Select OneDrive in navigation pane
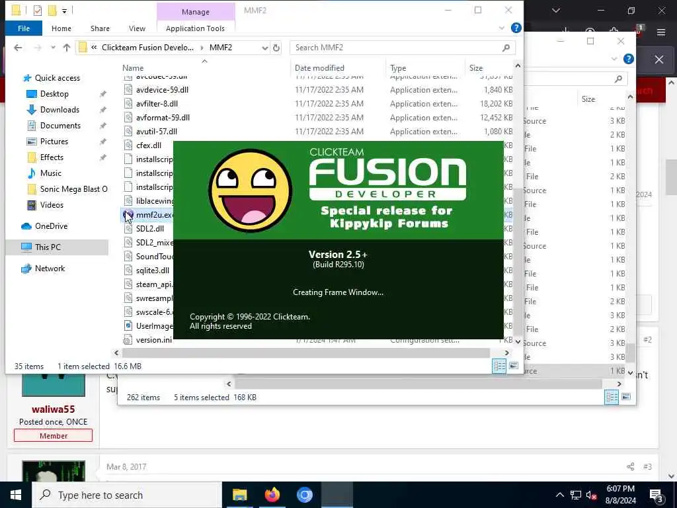 click(x=51, y=226)
